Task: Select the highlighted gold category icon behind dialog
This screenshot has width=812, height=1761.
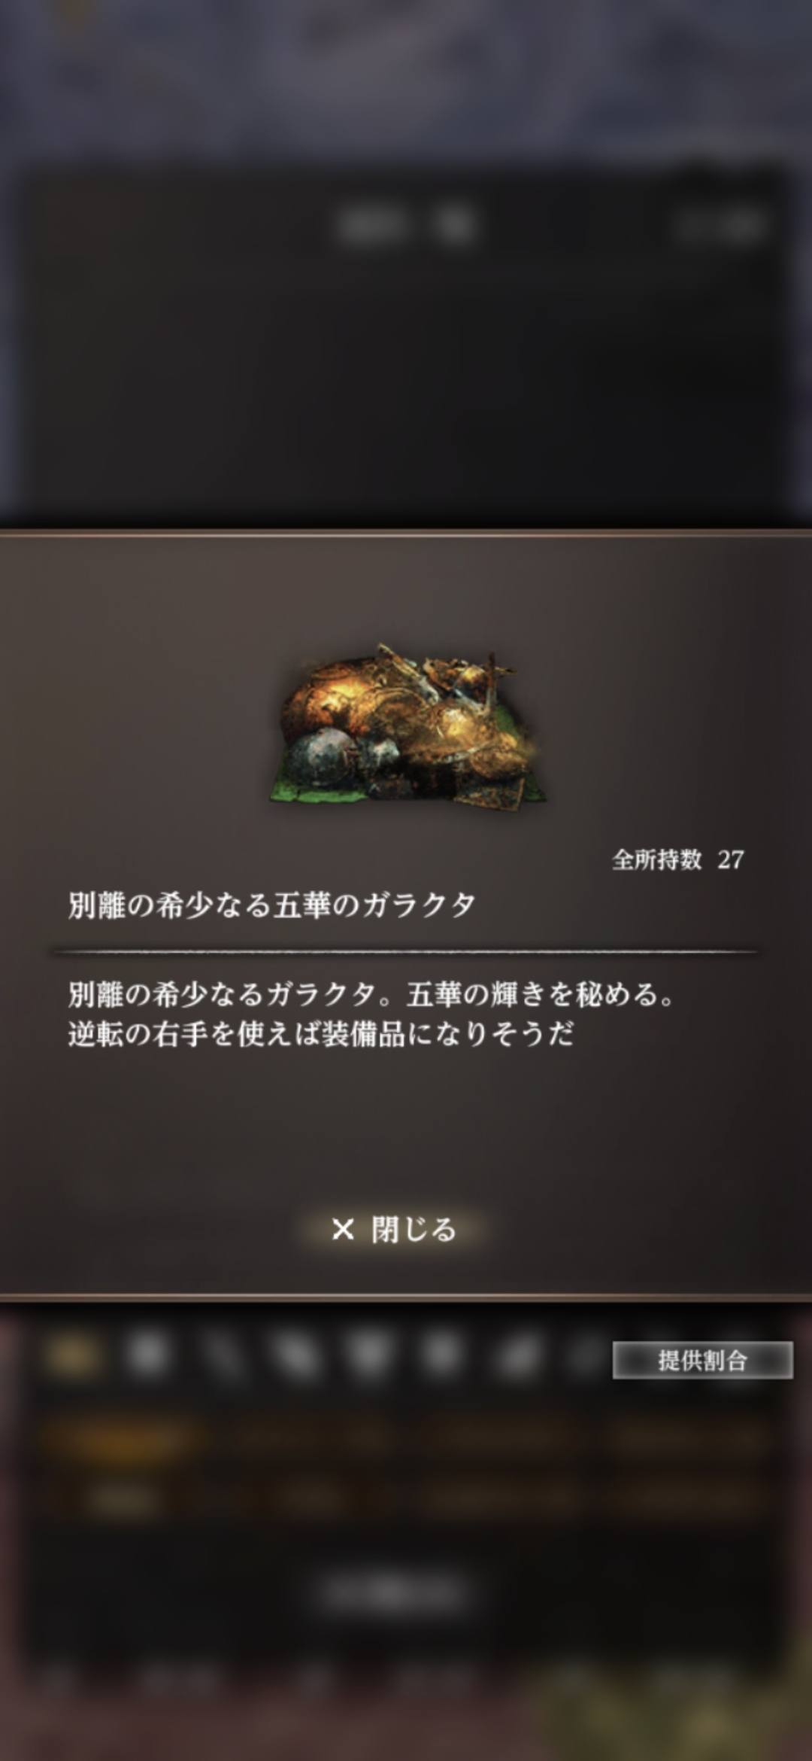Action: point(73,1355)
